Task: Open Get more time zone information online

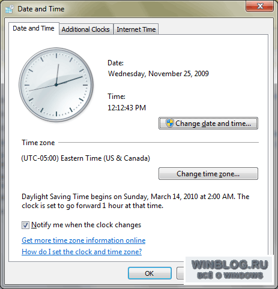Action: pos(83,240)
